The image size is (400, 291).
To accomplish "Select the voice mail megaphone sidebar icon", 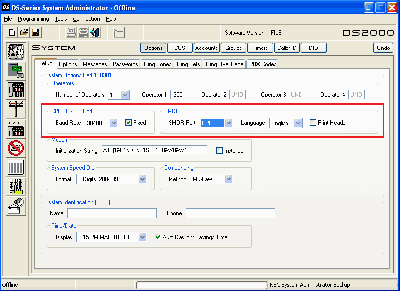I will point(16,206).
